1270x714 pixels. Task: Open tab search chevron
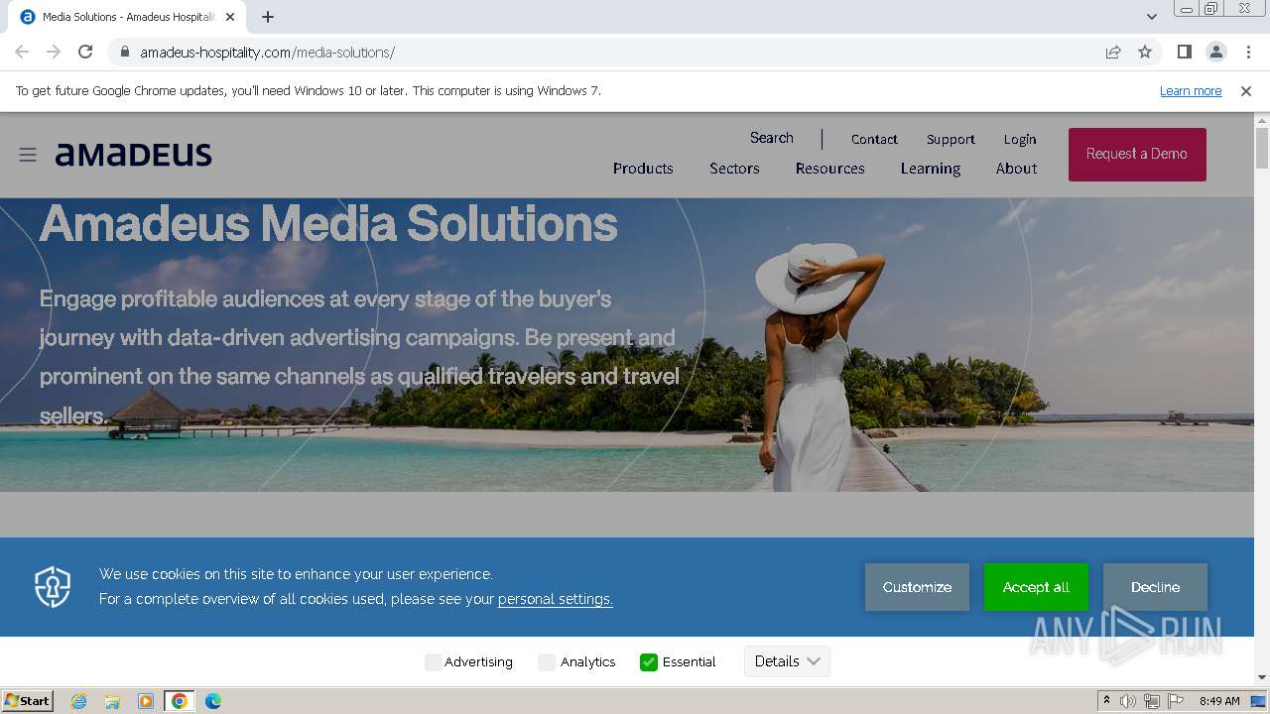[1151, 17]
